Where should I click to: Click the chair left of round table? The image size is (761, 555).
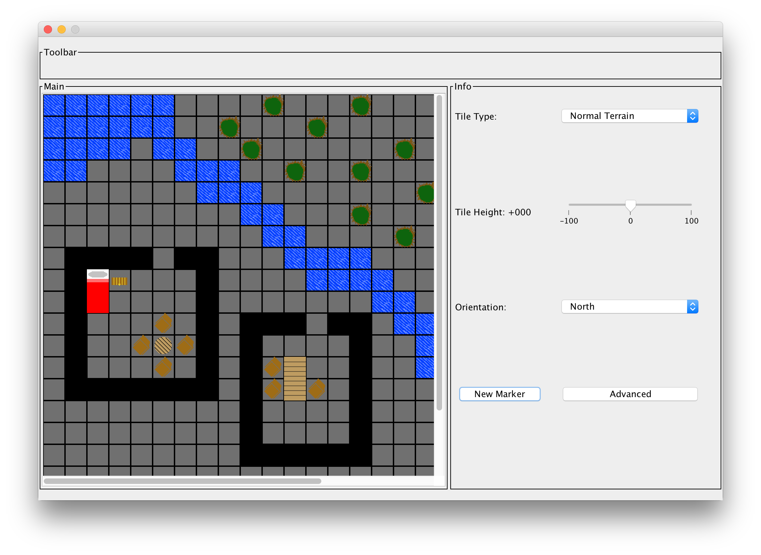(141, 345)
